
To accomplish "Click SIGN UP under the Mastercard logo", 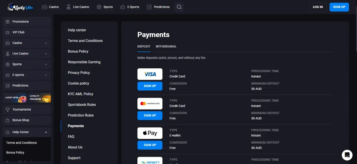I will pos(150,115).
